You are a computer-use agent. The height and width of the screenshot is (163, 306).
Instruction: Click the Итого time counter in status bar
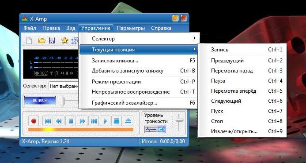coord(163,141)
